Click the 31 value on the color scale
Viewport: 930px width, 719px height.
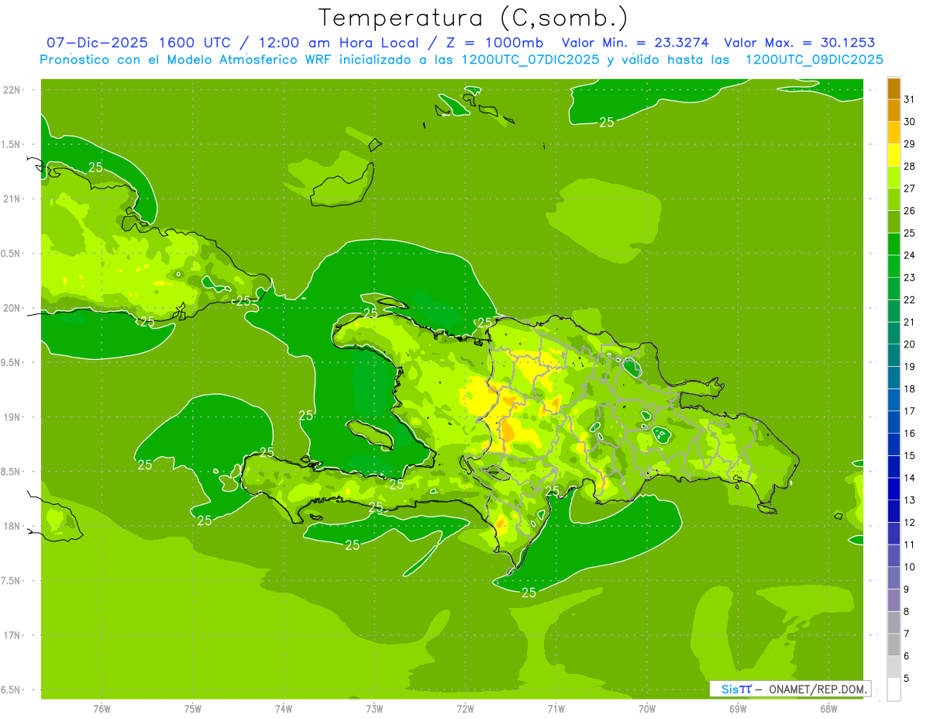910,99
